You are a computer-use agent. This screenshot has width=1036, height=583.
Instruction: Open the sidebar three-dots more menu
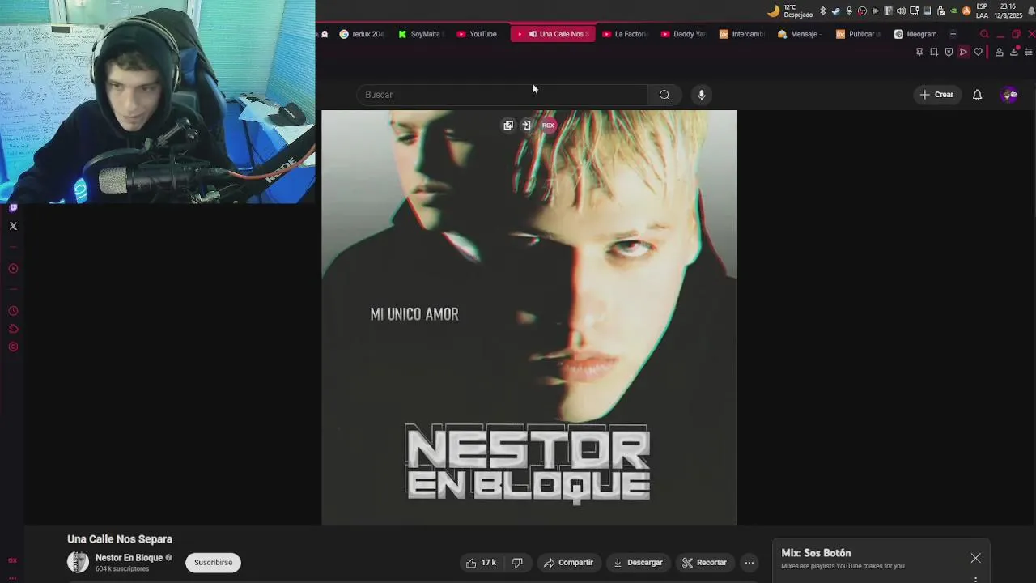click(12, 578)
